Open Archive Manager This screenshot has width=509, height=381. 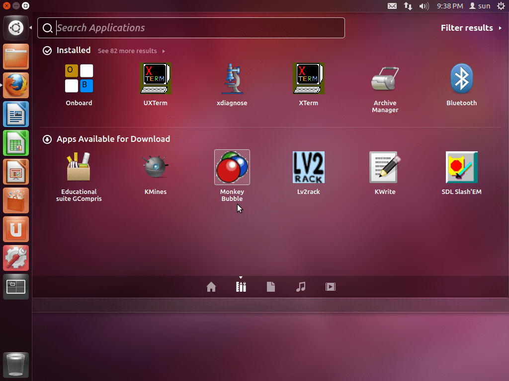point(385,79)
